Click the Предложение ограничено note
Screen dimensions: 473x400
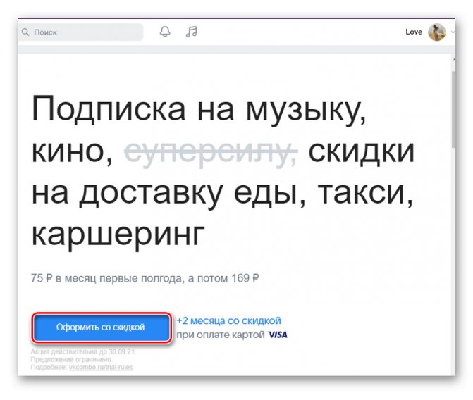(x=72, y=359)
